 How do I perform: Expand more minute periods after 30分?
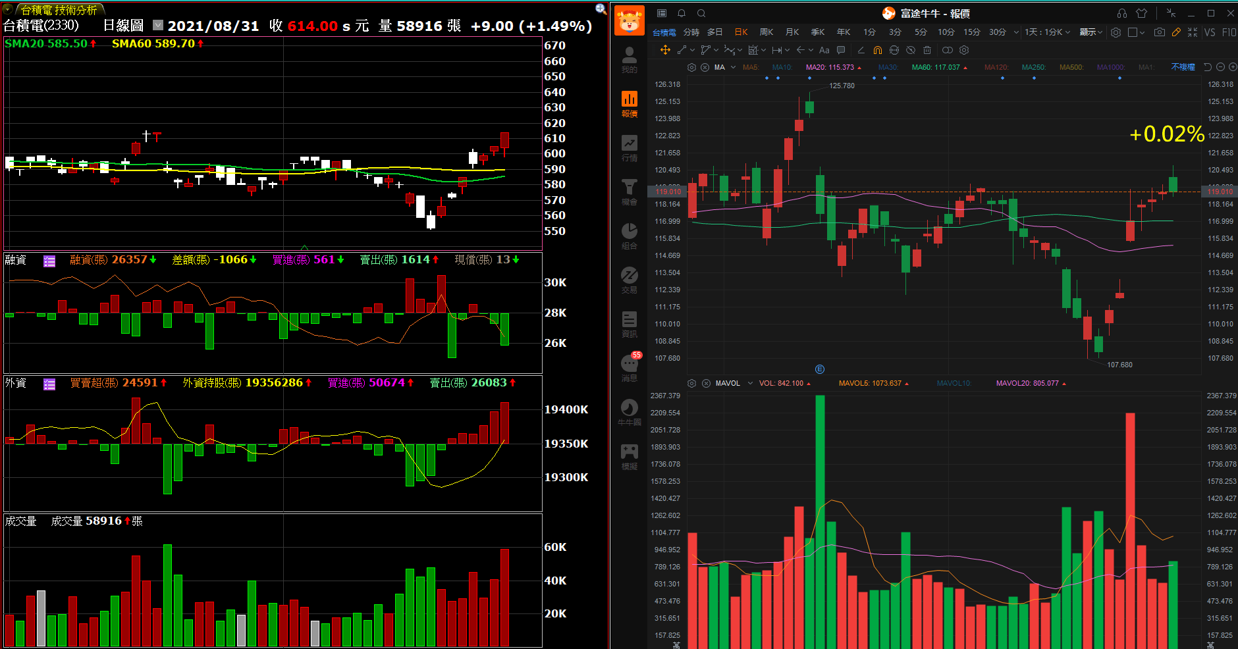1016,32
